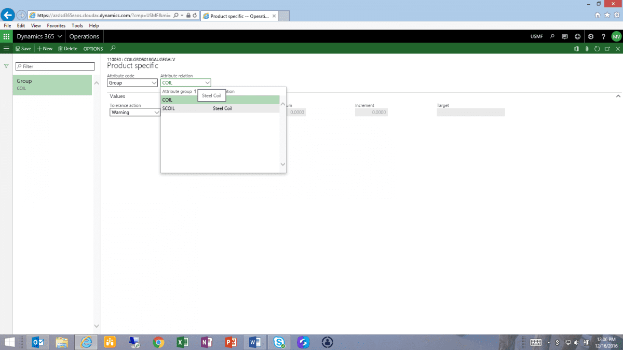Refresh the page with circular arrow

click(x=597, y=49)
